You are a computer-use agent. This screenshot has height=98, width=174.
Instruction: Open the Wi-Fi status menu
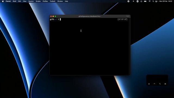coord(150,1)
